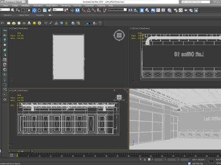Open the Modifiers menu
The height and width of the screenshot is (165, 221).
coord(25,5)
